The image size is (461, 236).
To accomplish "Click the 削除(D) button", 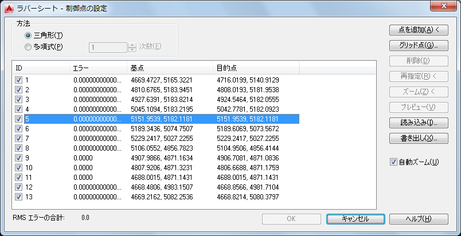I will tap(419, 61).
